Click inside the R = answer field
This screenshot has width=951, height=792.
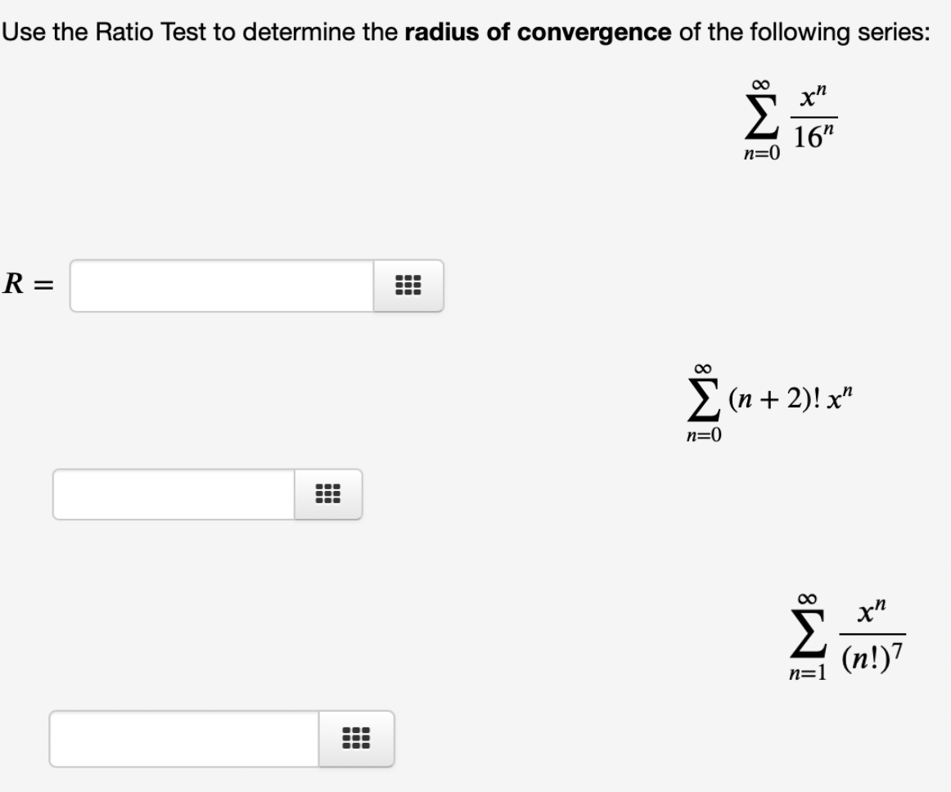(221, 286)
